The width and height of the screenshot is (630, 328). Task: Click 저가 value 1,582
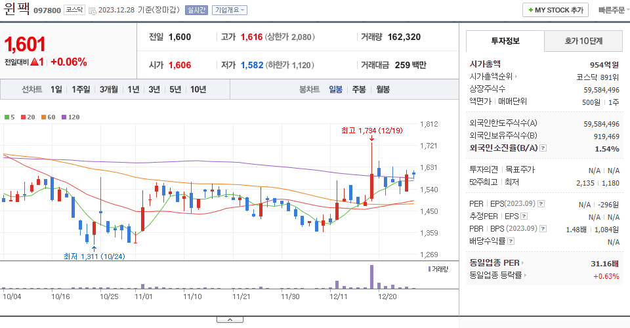click(x=252, y=65)
